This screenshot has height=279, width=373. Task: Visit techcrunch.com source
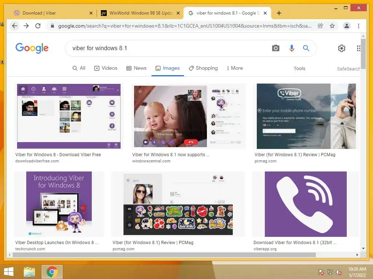(30, 249)
